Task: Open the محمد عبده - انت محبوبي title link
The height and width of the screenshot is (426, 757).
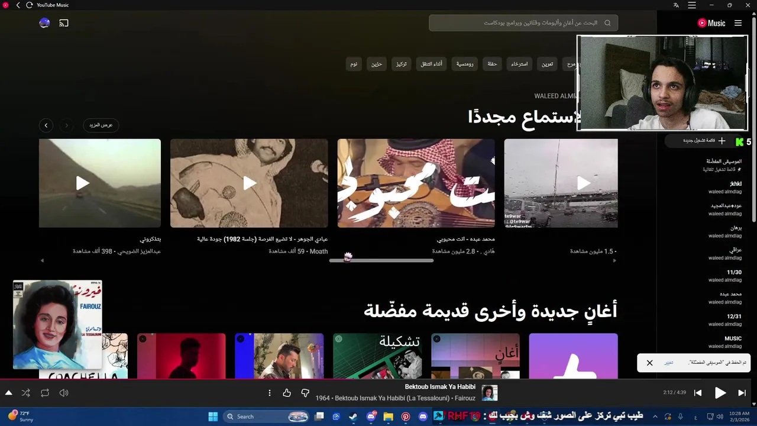Action: pyautogui.click(x=466, y=239)
